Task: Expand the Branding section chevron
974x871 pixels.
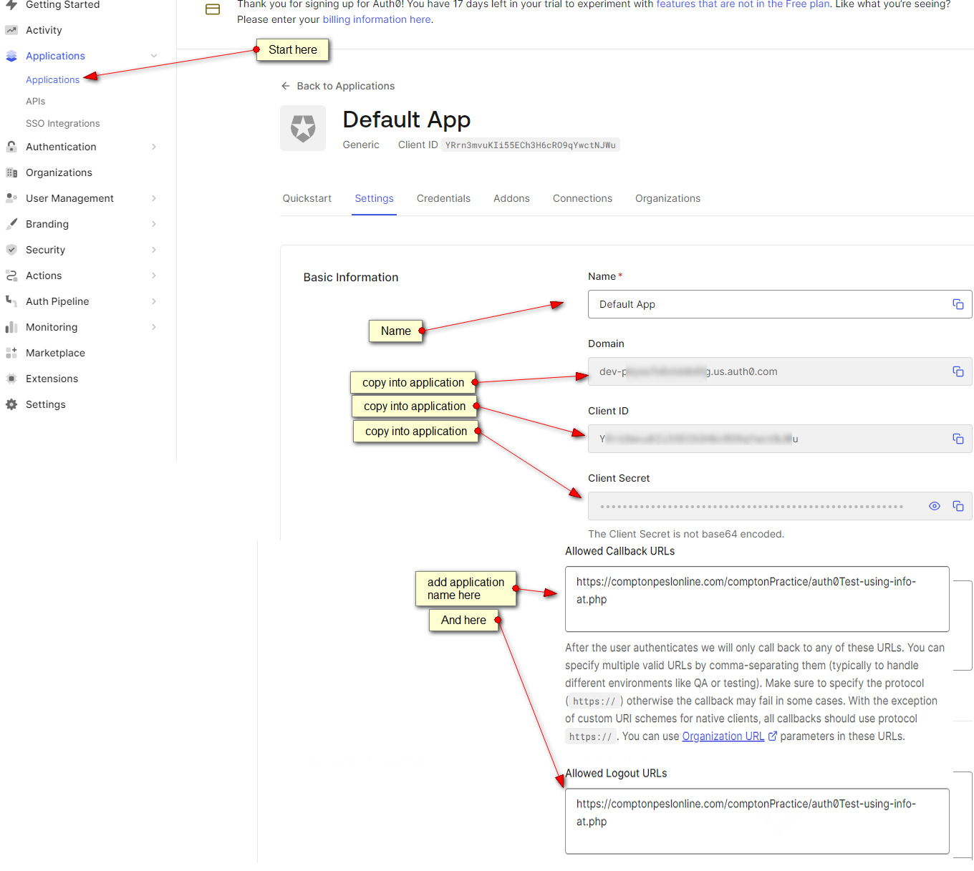Action: [x=154, y=224]
